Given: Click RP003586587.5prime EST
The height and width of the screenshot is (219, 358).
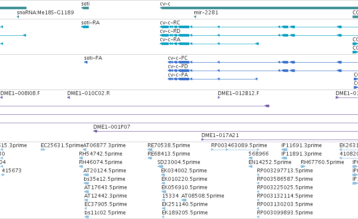Looking at the screenshot, I should 258,183.
